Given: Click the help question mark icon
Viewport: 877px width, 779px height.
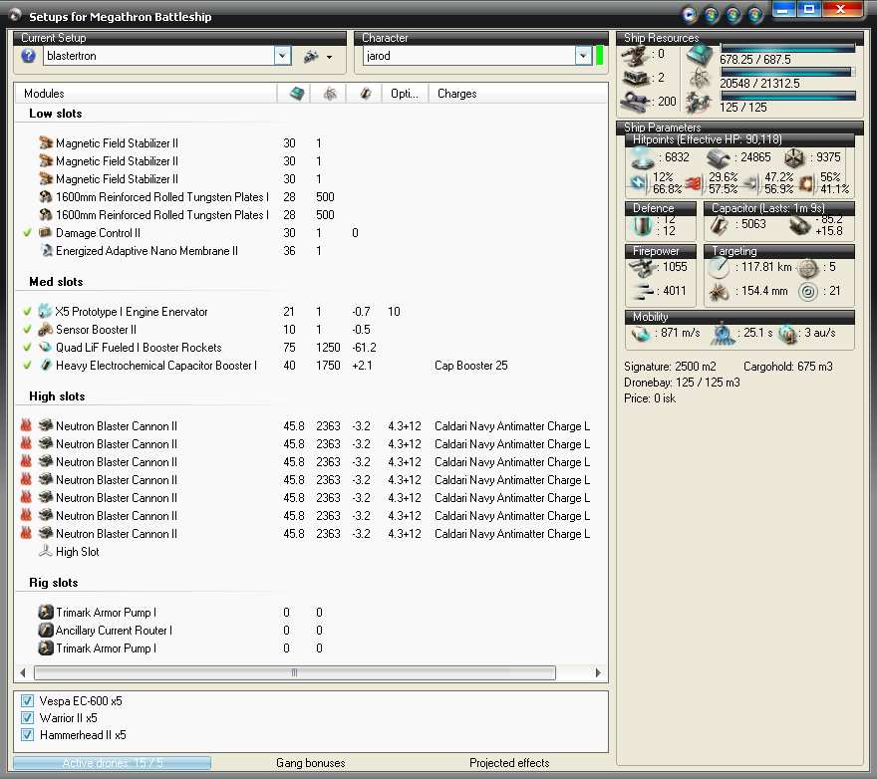Looking at the screenshot, I should point(28,56).
